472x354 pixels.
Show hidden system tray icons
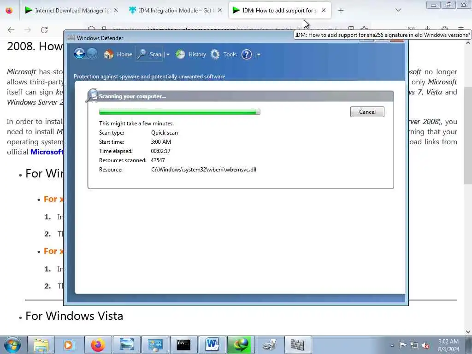pyautogui.click(x=392, y=346)
